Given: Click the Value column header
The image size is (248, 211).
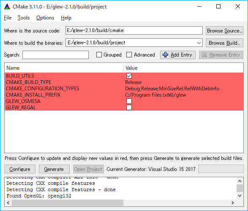Looking at the screenshot, I should [183, 68].
